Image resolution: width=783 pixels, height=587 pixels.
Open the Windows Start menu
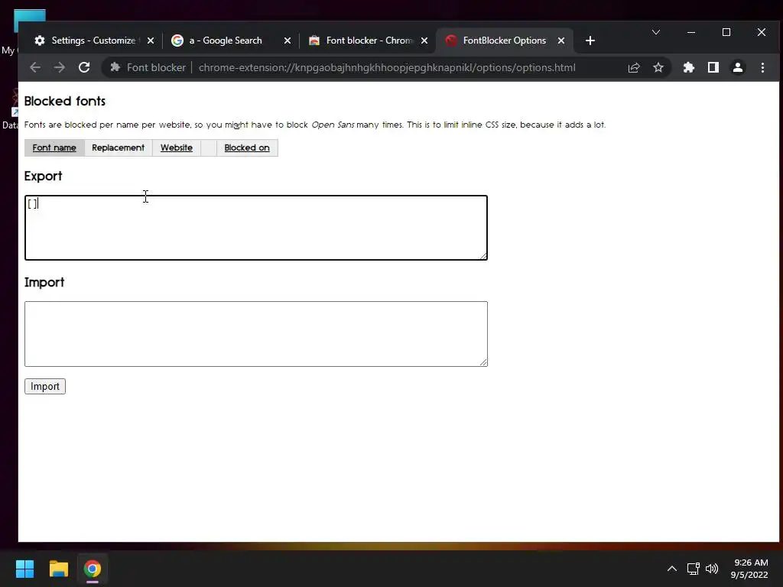(x=24, y=569)
